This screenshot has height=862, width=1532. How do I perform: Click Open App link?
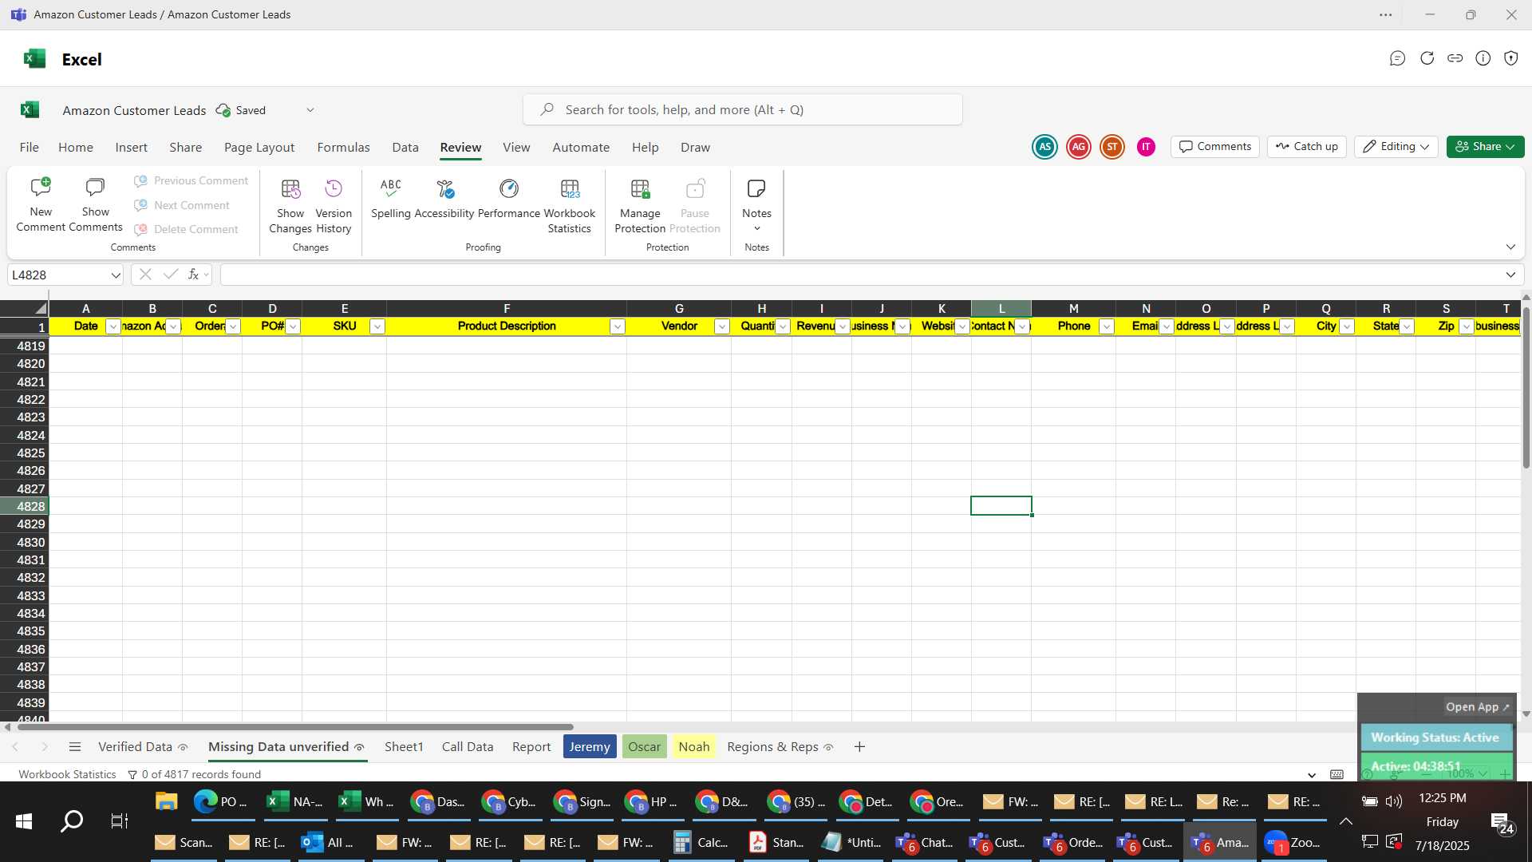click(1478, 707)
